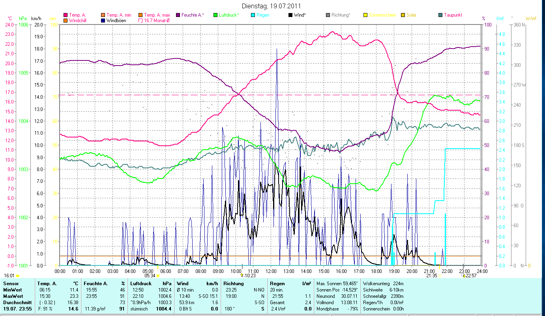This screenshot has height=316, width=545.
Task: Click the cyan Regen legend square
Action: click(x=253, y=15)
